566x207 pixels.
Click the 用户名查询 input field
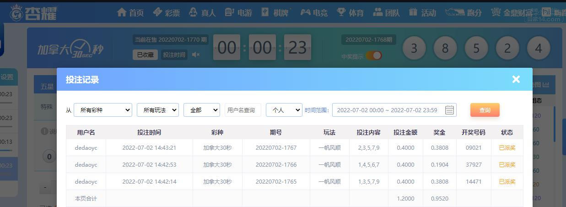coord(243,110)
